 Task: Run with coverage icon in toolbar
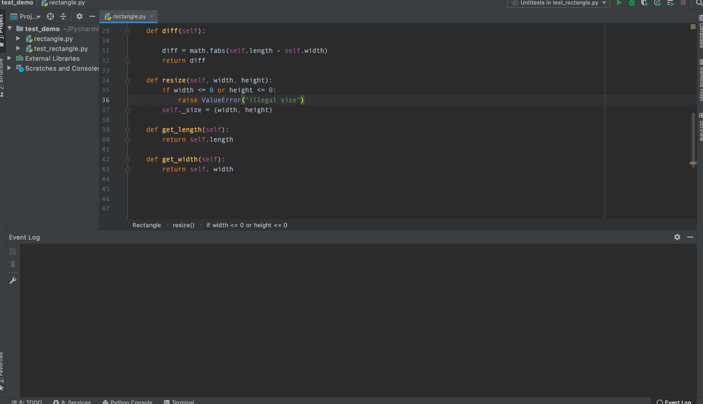[645, 3]
